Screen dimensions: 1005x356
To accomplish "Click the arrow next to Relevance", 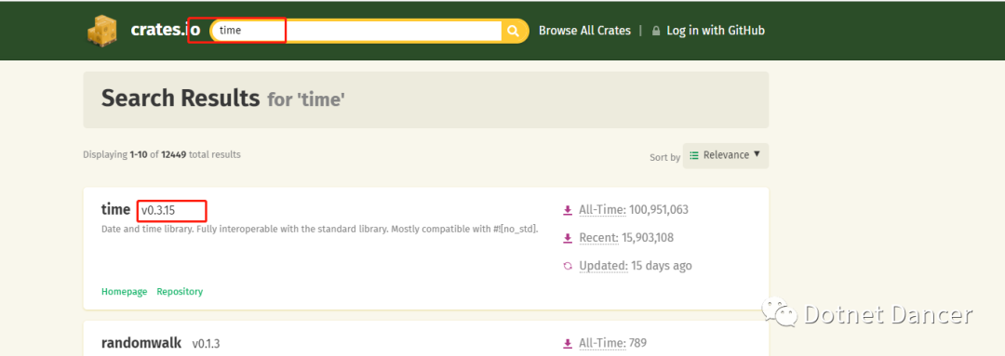I will (x=757, y=154).
